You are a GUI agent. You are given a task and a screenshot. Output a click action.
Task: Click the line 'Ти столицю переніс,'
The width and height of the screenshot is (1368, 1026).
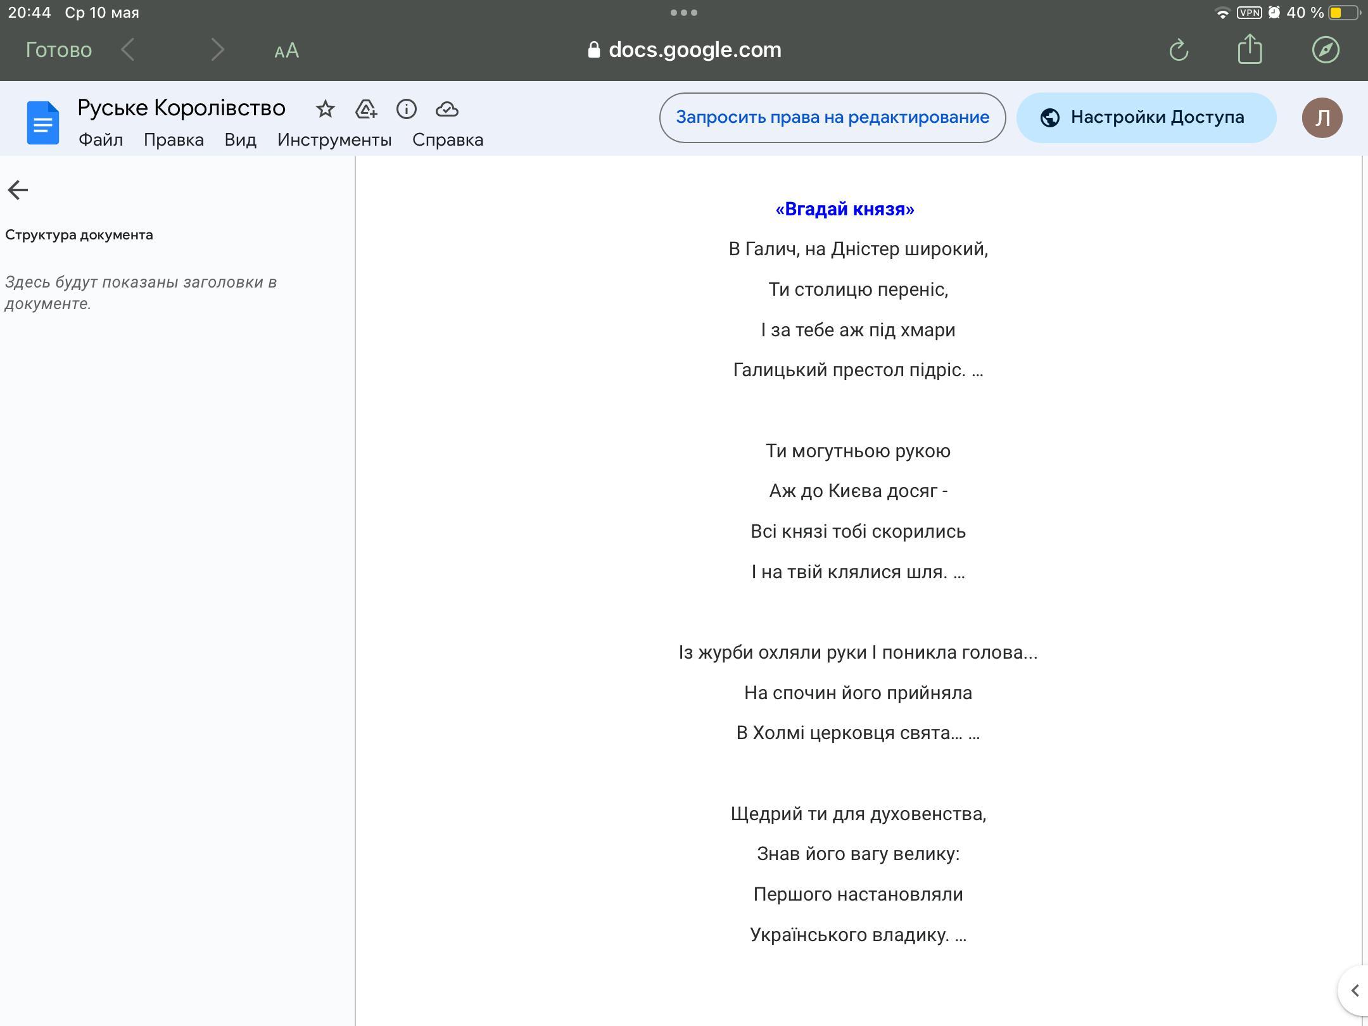tap(858, 289)
